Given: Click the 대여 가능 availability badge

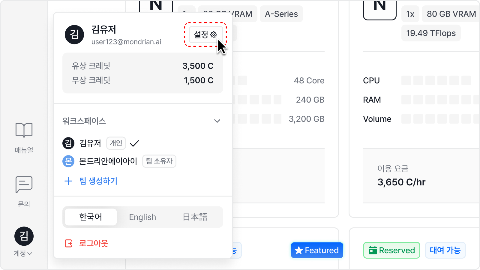Looking at the screenshot, I should pyautogui.click(x=445, y=250).
